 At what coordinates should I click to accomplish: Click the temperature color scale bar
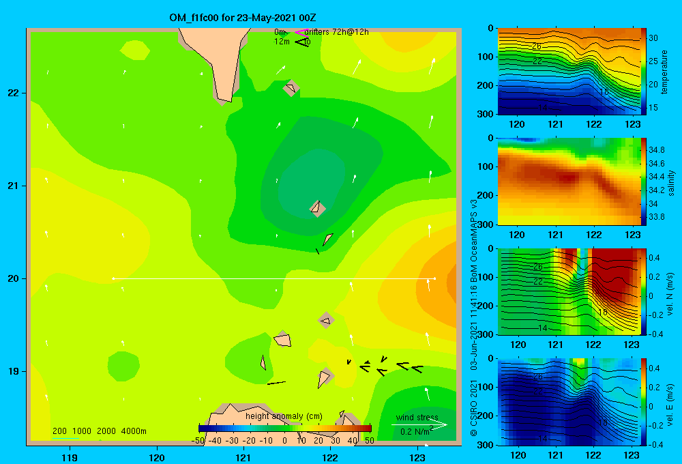(x=643, y=71)
